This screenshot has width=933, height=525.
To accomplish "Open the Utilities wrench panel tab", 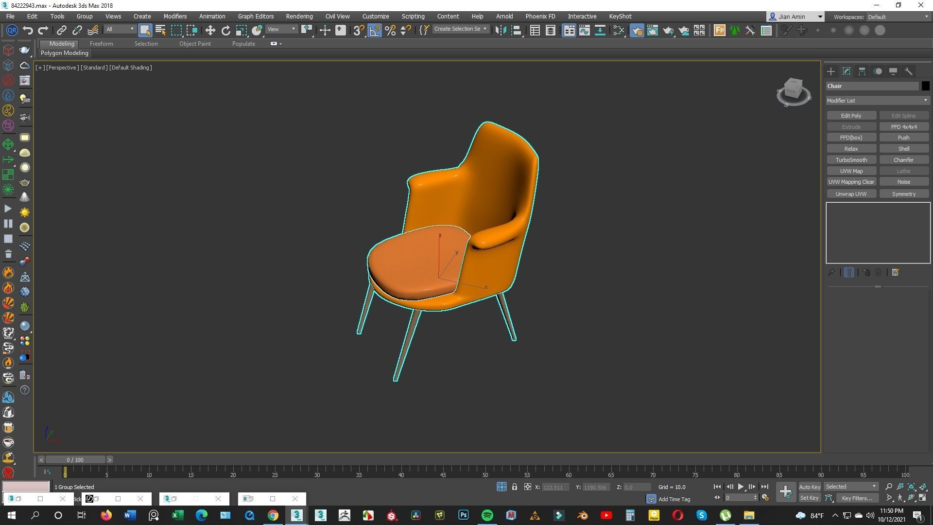I will 909,71.
